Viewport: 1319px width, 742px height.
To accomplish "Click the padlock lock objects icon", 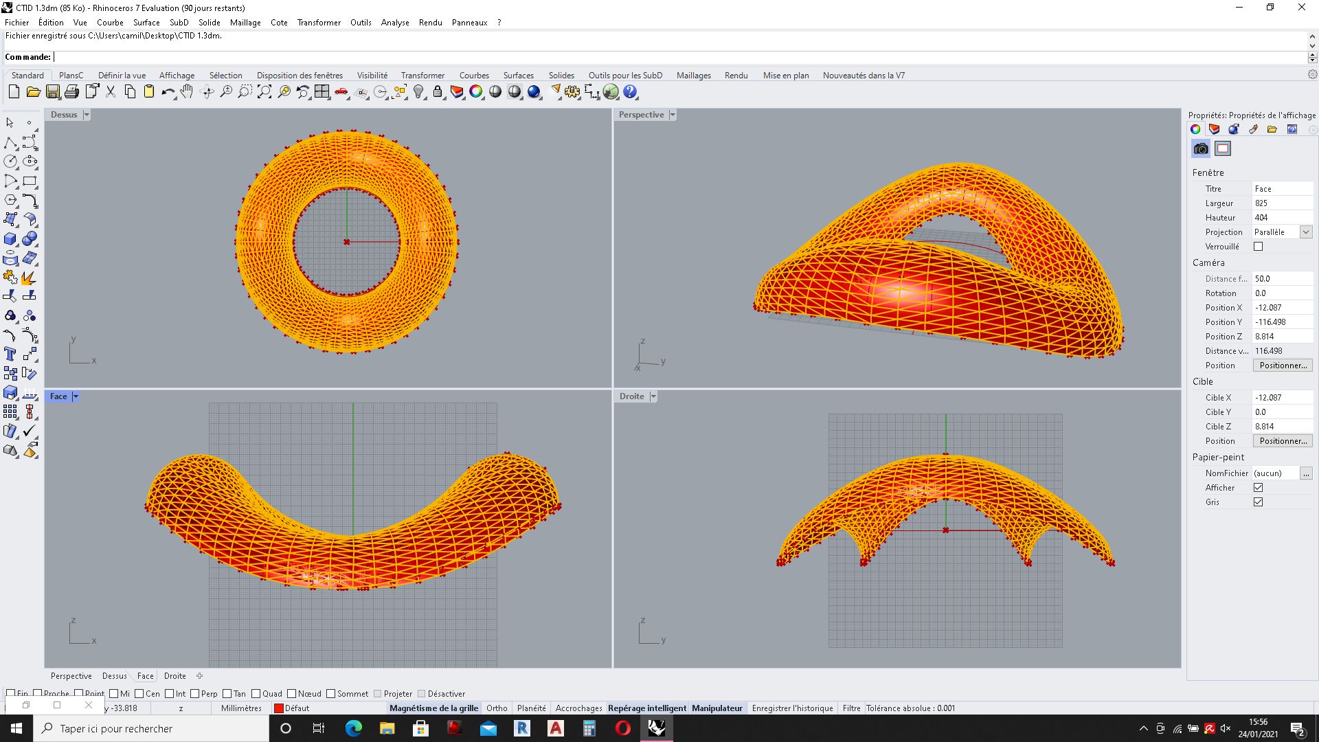I will 438,91.
